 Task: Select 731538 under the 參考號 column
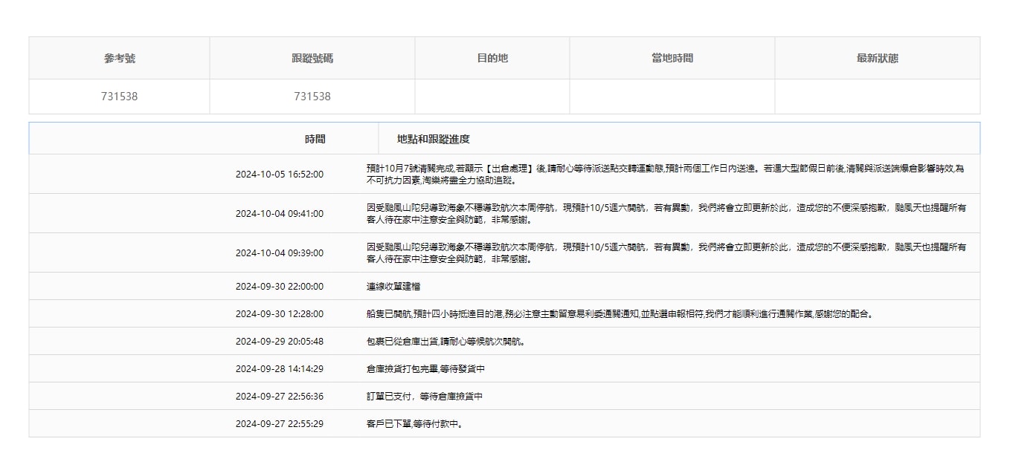click(120, 97)
